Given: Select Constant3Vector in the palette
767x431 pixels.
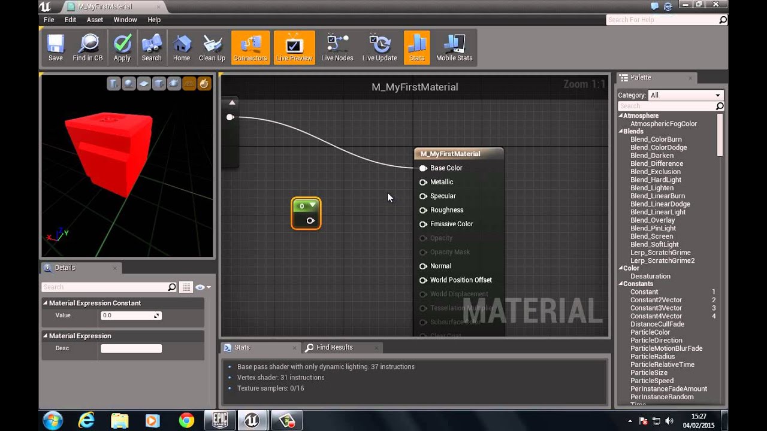Looking at the screenshot, I should point(656,308).
